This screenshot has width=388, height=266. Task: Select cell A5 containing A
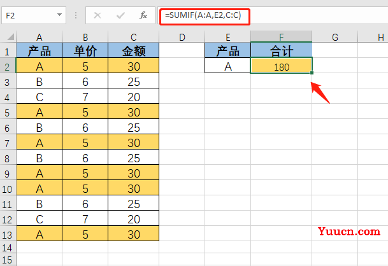point(39,113)
